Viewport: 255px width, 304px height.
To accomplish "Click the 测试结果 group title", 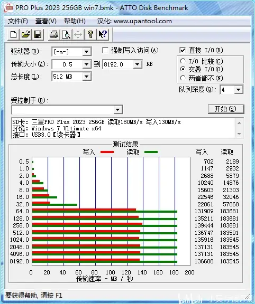I will (x=125, y=144).
